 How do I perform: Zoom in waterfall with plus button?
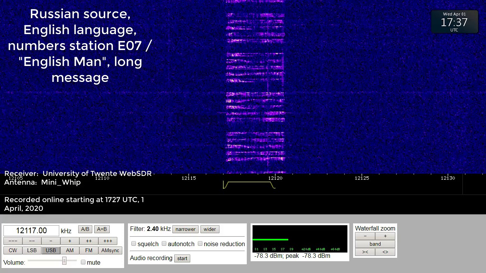(385, 236)
